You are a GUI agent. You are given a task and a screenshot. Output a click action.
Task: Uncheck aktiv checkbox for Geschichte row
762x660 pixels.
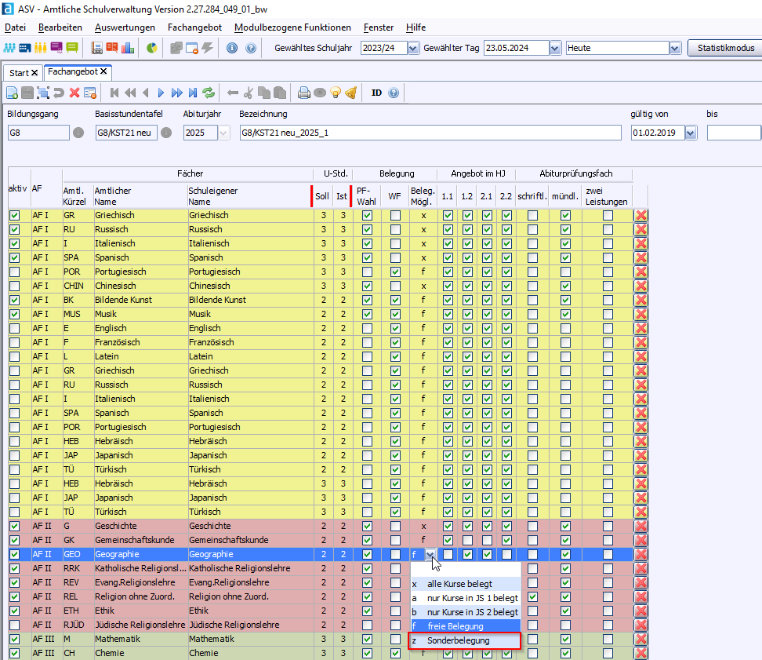14,526
